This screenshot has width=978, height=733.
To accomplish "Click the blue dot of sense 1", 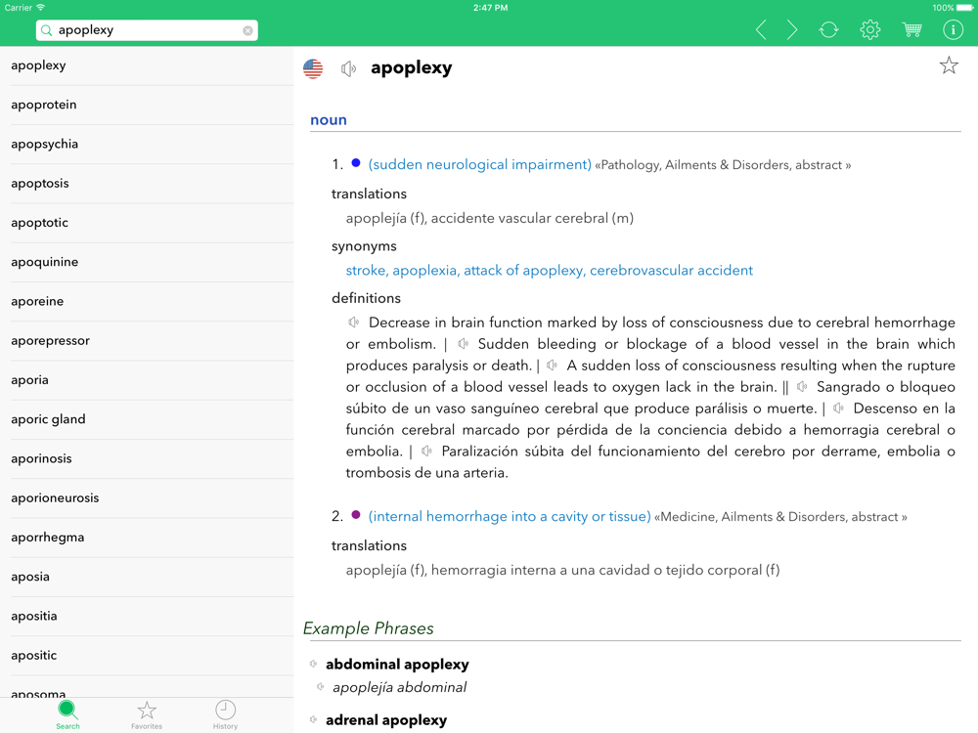I will (356, 163).
